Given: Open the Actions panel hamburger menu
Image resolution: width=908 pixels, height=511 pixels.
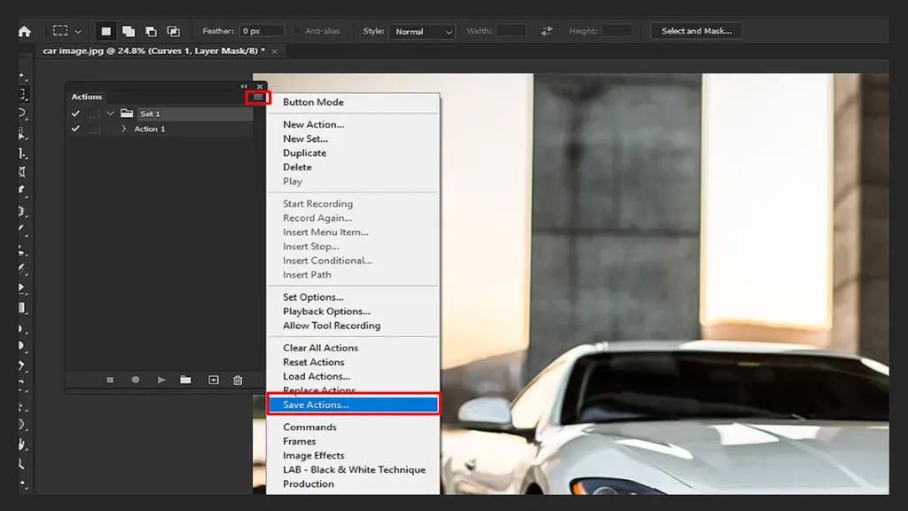Looking at the screenshot, I should tap(258, 98).
